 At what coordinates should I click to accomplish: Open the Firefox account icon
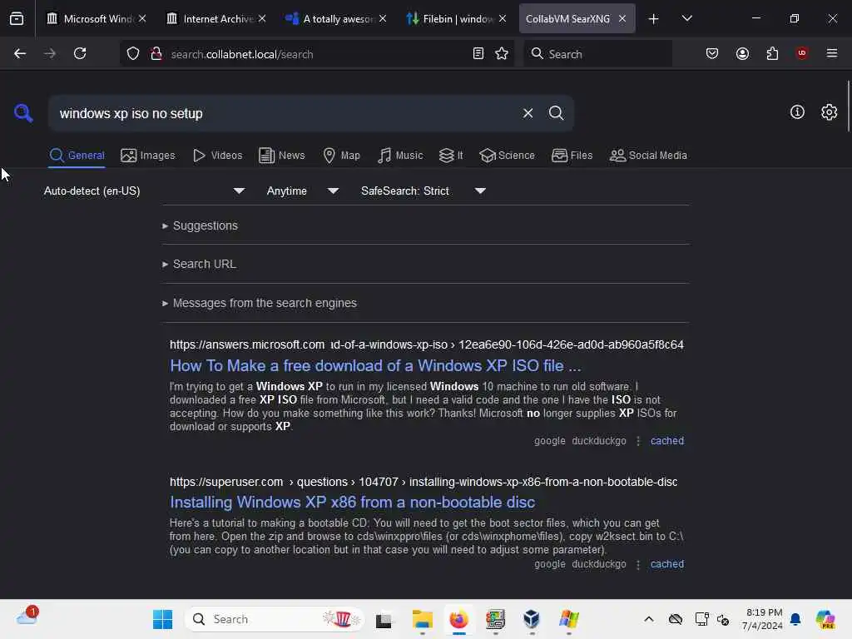pyautogui.click(x=742, y=53)
